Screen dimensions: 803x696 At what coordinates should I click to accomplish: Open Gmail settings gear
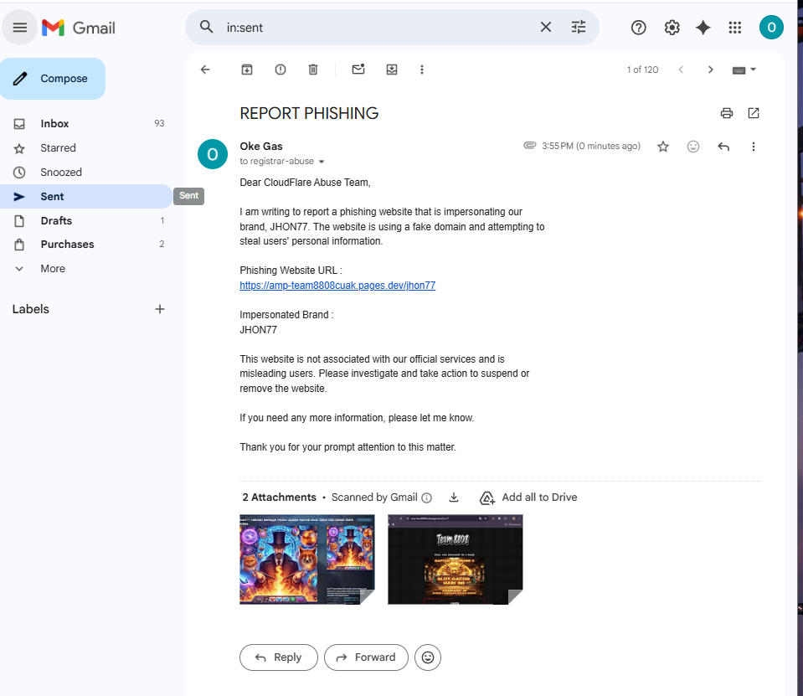click(672, 28)
